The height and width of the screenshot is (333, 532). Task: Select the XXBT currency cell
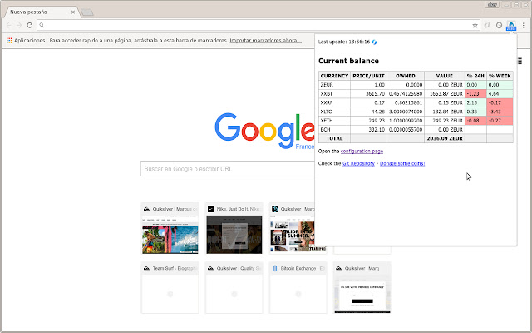pyautogui.click(x=334, y=94)
